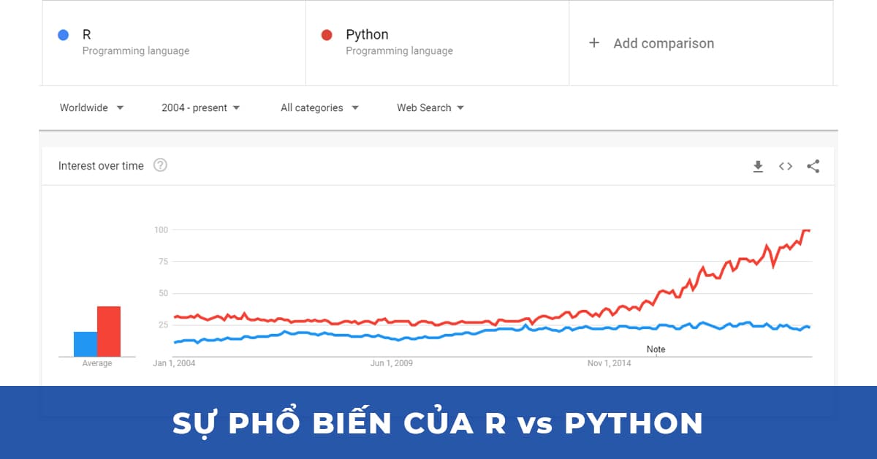The width and height of the screenshot is (877, 459).
Task: Click the red dot for the Python term
Action: pos(326,34)
